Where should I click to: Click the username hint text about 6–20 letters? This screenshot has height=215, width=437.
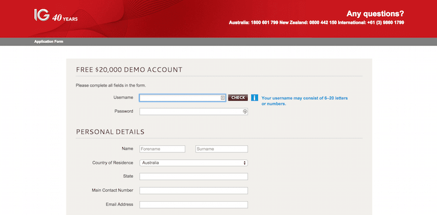(305, 101)
